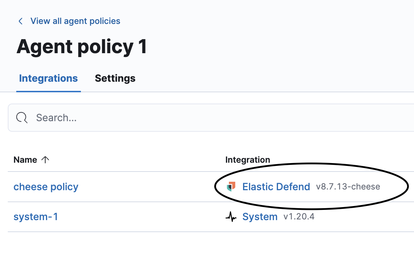Image resolution: width=414 pixels, height=255 pixels.
Task: Open the Settings tab
Action: pyautogui.click(x=115, y=78)
